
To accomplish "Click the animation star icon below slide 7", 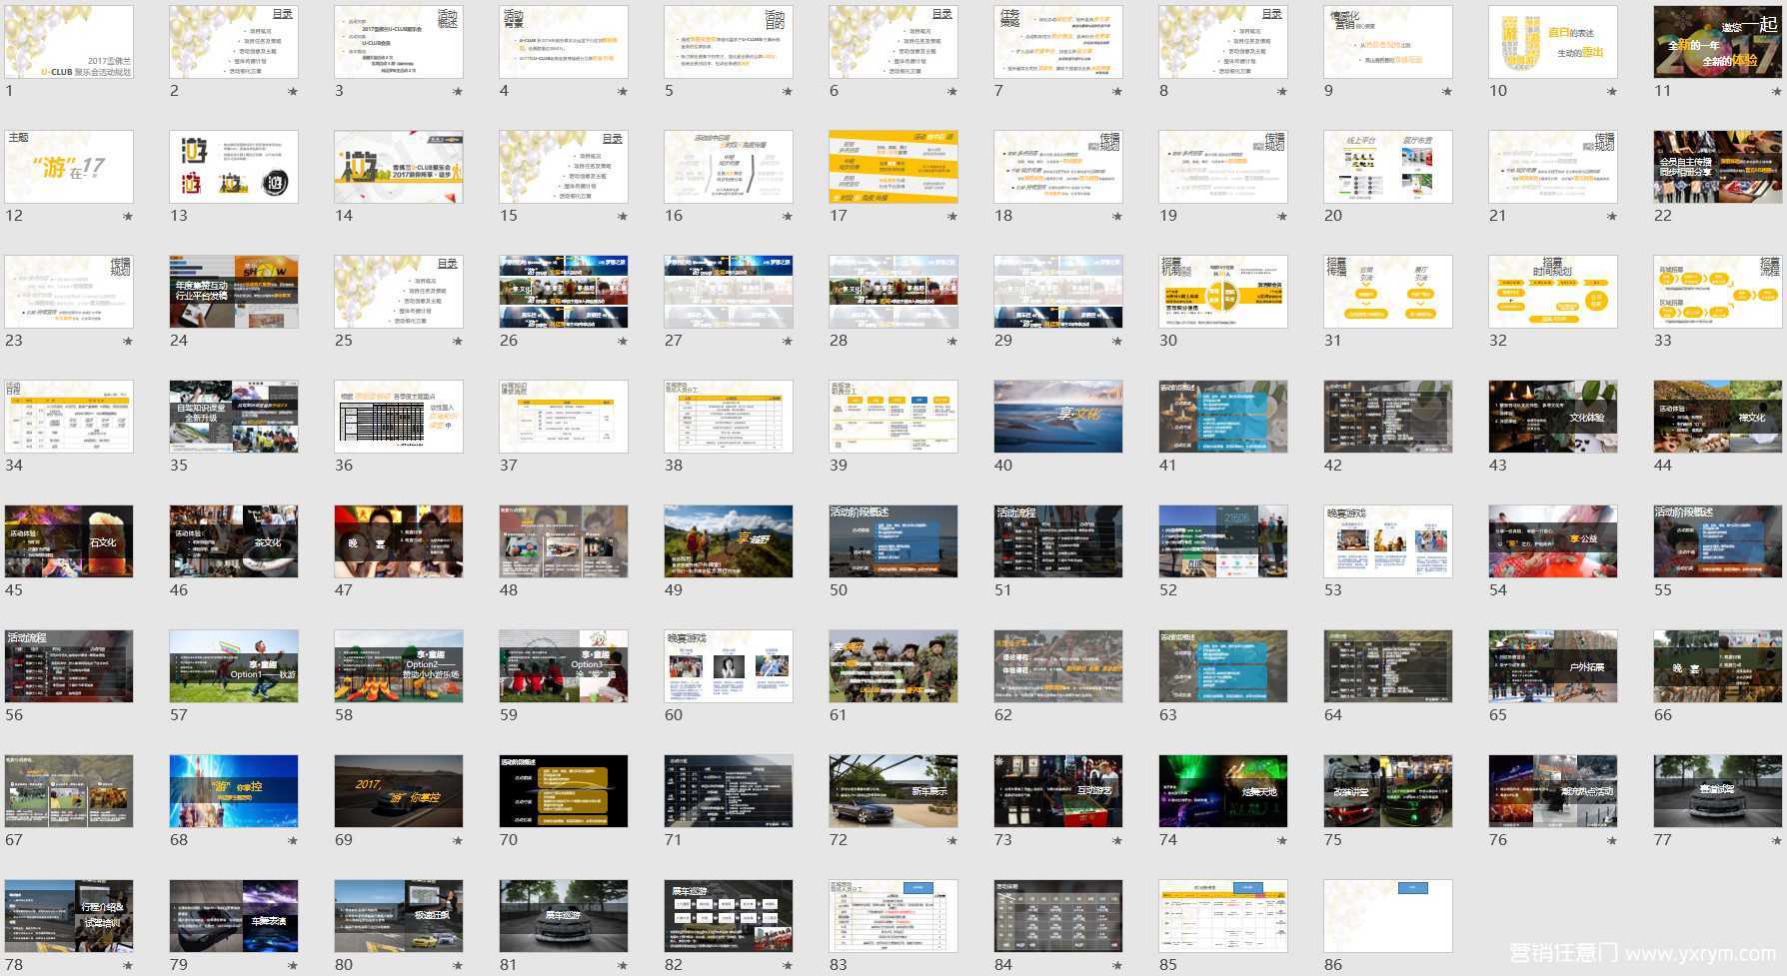I will click(1117, 92).
